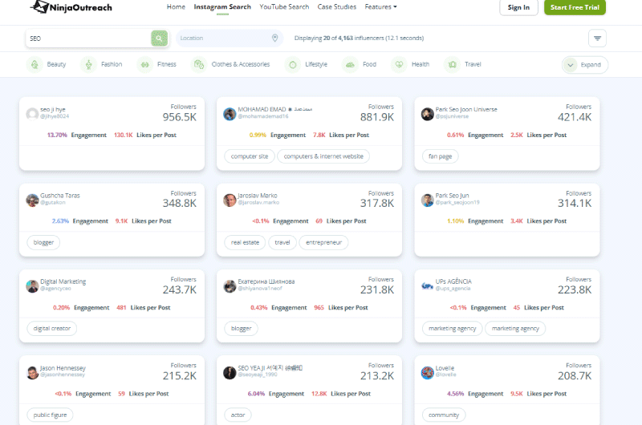
Task: Click the Sign In button
Action: (x=518, y=7)
